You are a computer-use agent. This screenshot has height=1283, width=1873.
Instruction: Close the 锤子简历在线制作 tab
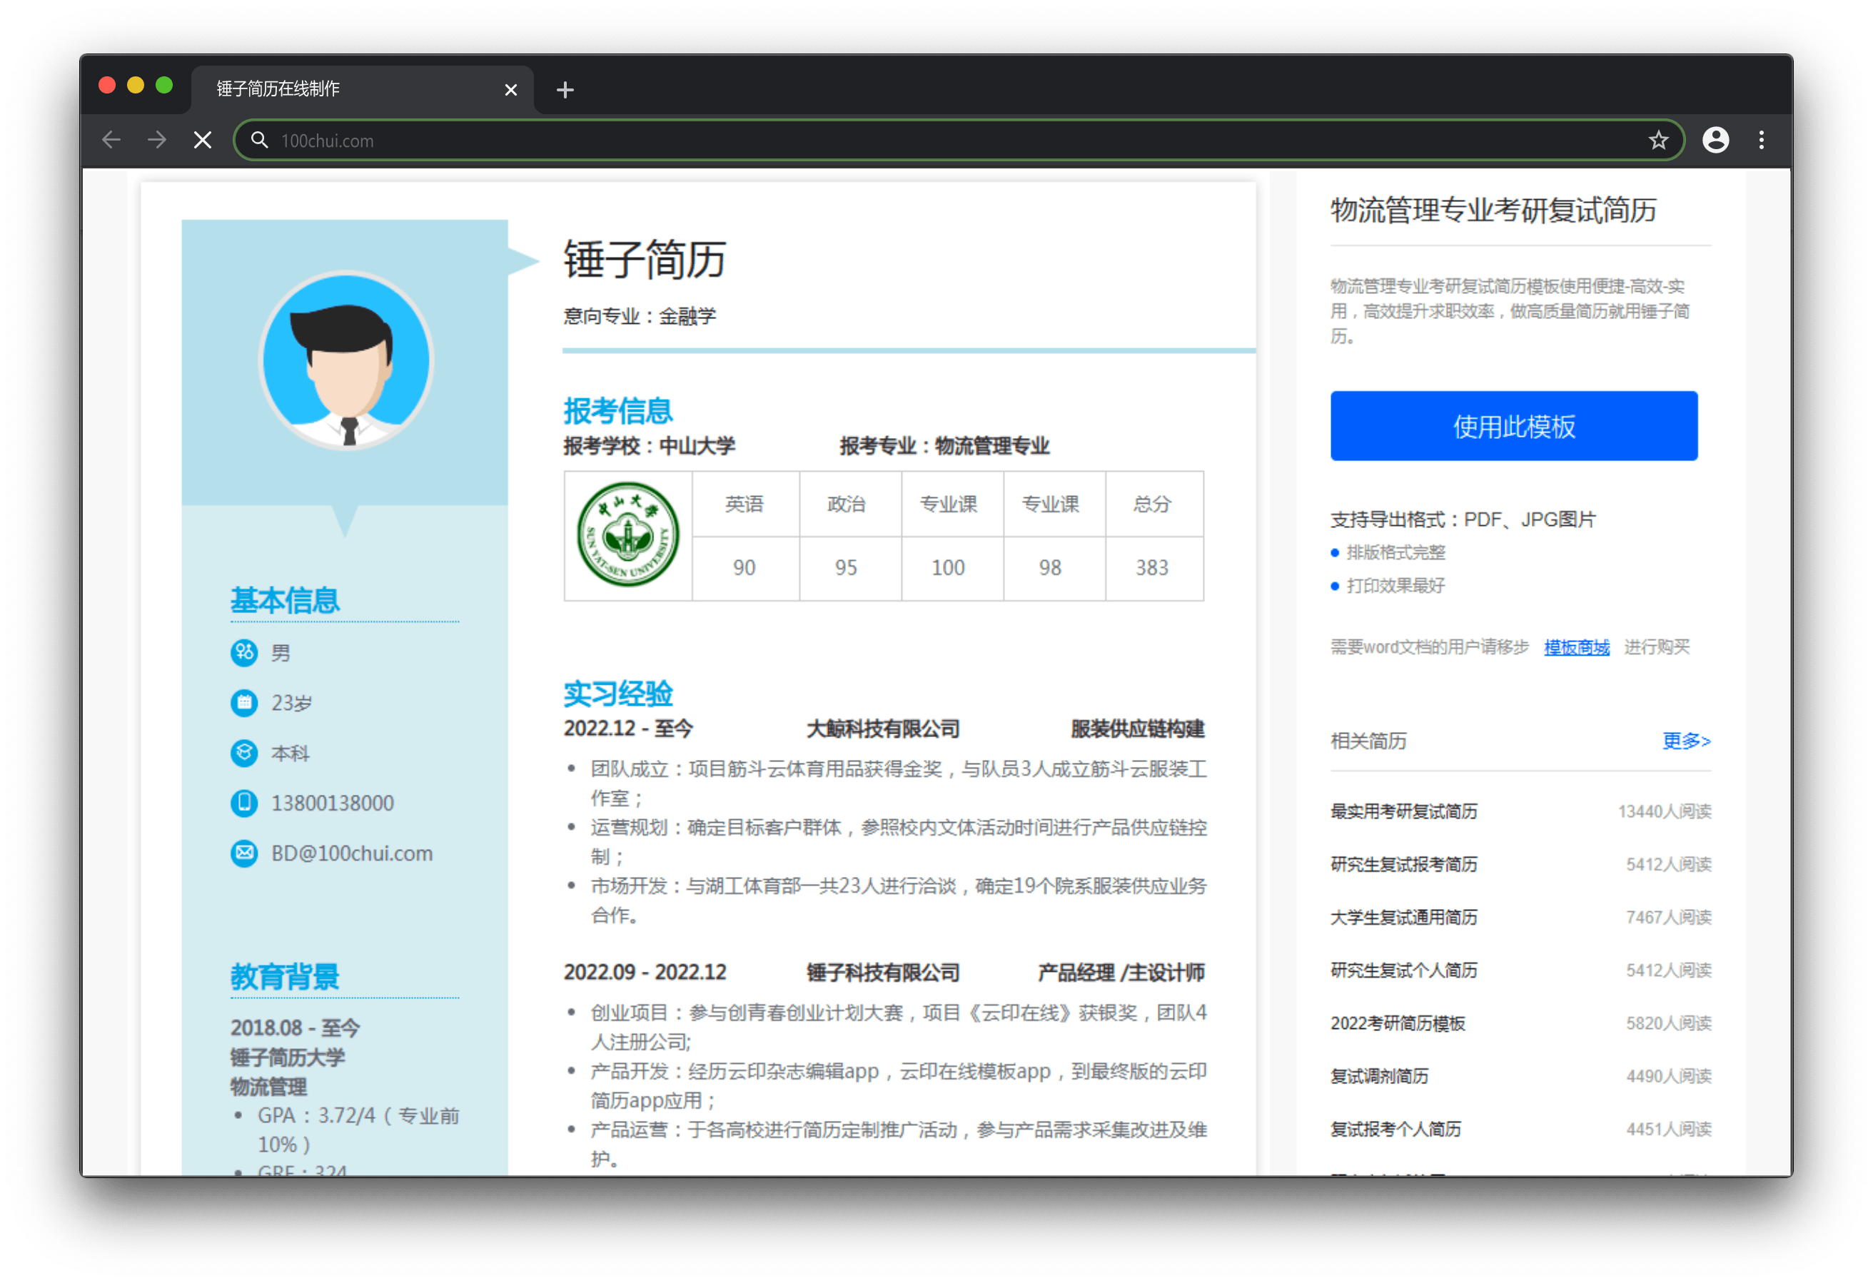(510, 89)
